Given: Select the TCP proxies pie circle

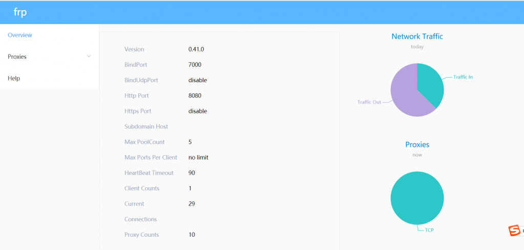Looking at the screenshot, I should click(417, 198).
